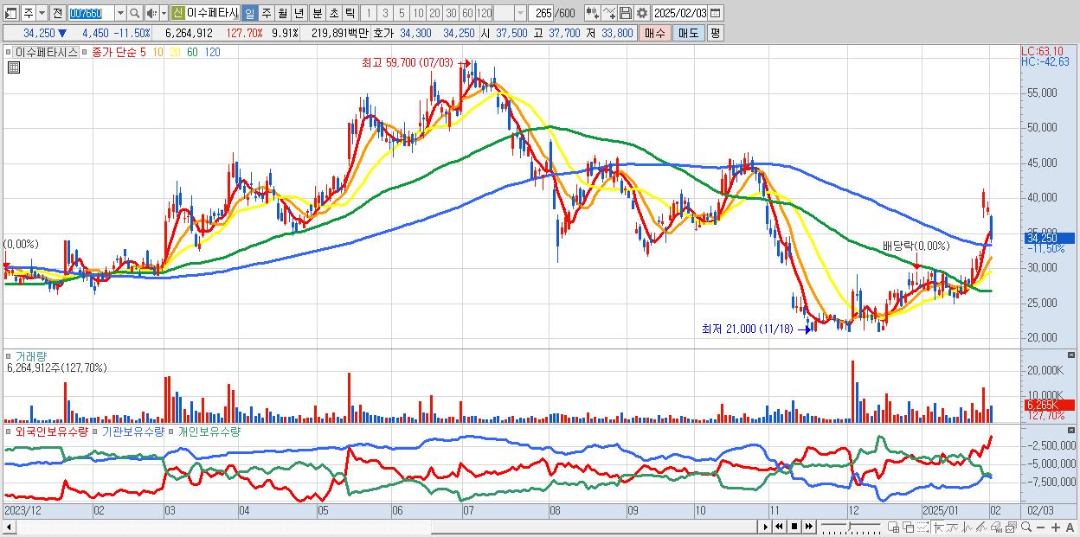Select the 년 yearly period tab

[x=299, y=13]
